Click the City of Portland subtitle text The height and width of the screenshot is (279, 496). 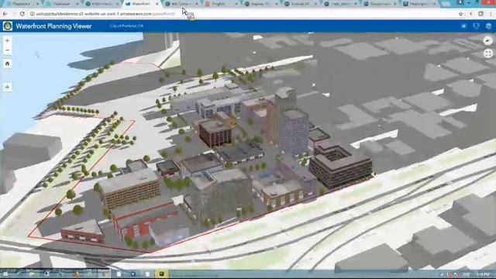click(x=126, y=26)
